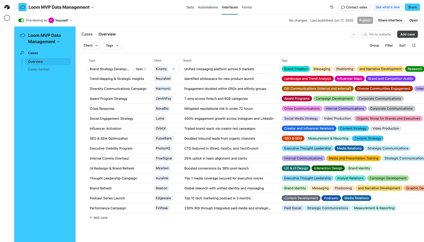Click the SEO & SEM tag
This screenshot has width=424, height=242.
point(293,138)
